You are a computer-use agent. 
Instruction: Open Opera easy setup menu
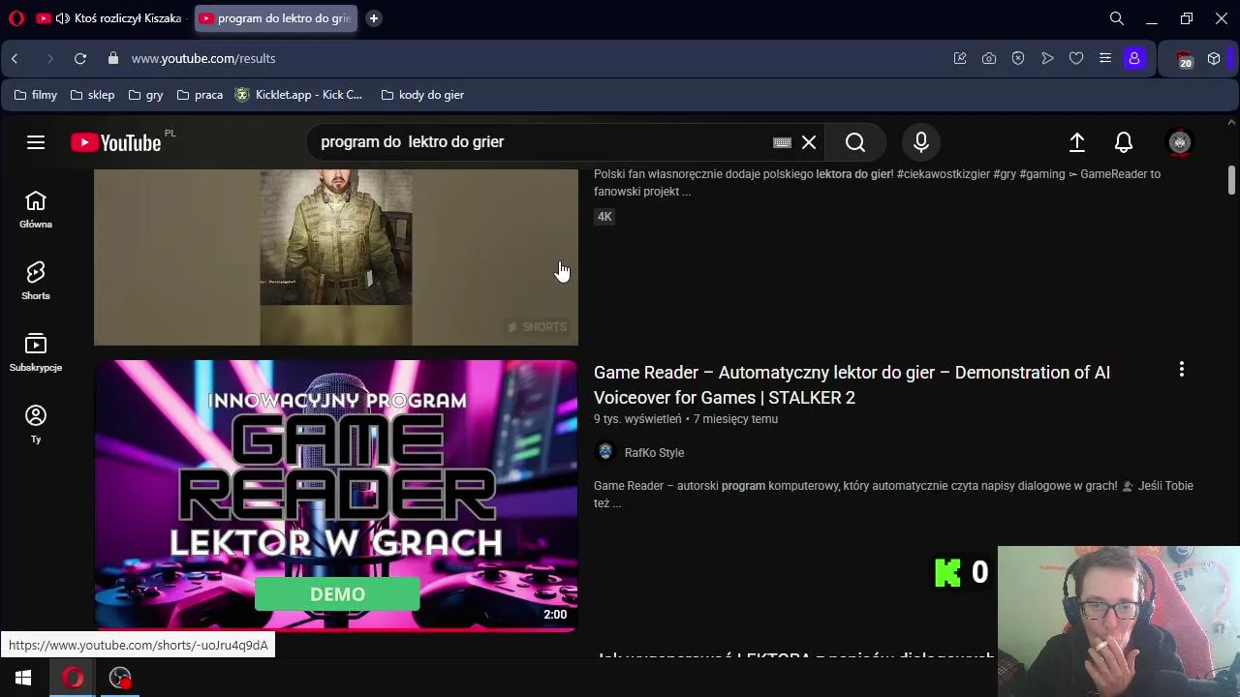click(x=1105, y=59)
